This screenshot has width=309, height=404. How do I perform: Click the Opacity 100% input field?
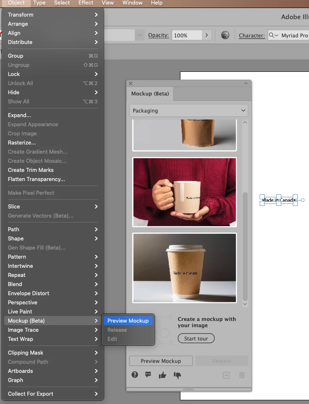coord(187,35)
